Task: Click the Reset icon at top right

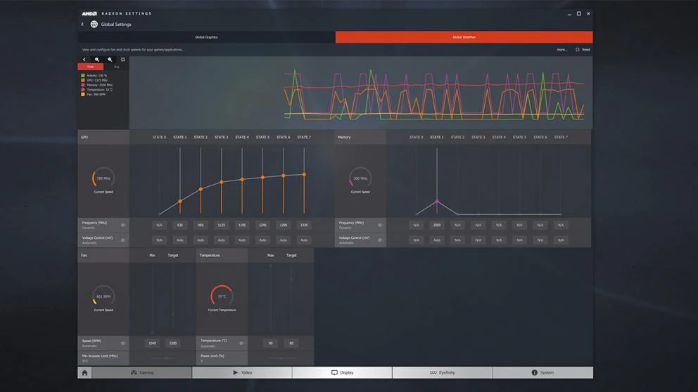Action: (578, 50)
